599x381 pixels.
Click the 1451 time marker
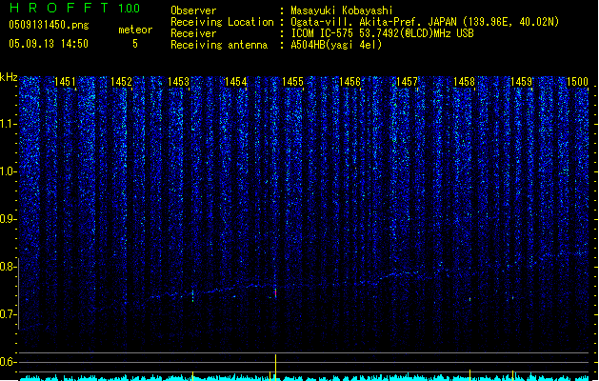tap(65, 81)
